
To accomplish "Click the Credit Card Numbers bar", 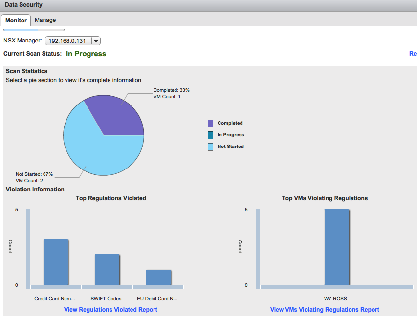I will click(x=56, y=262).
